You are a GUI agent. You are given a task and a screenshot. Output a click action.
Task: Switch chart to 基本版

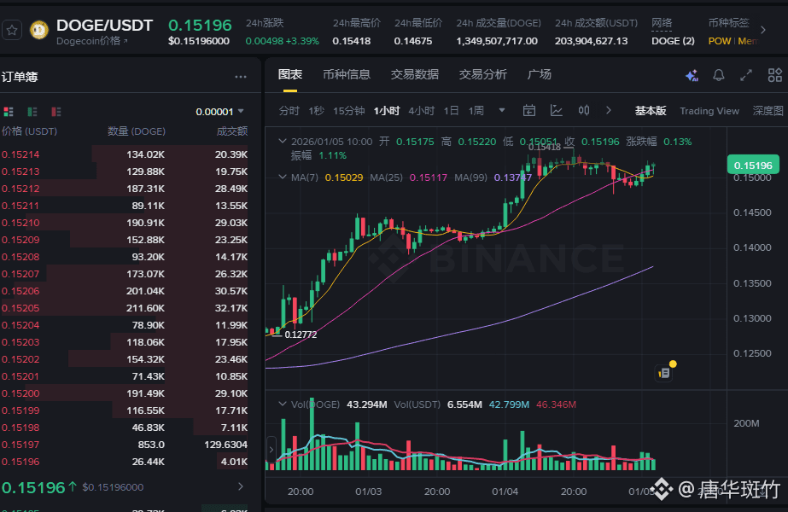651,111
